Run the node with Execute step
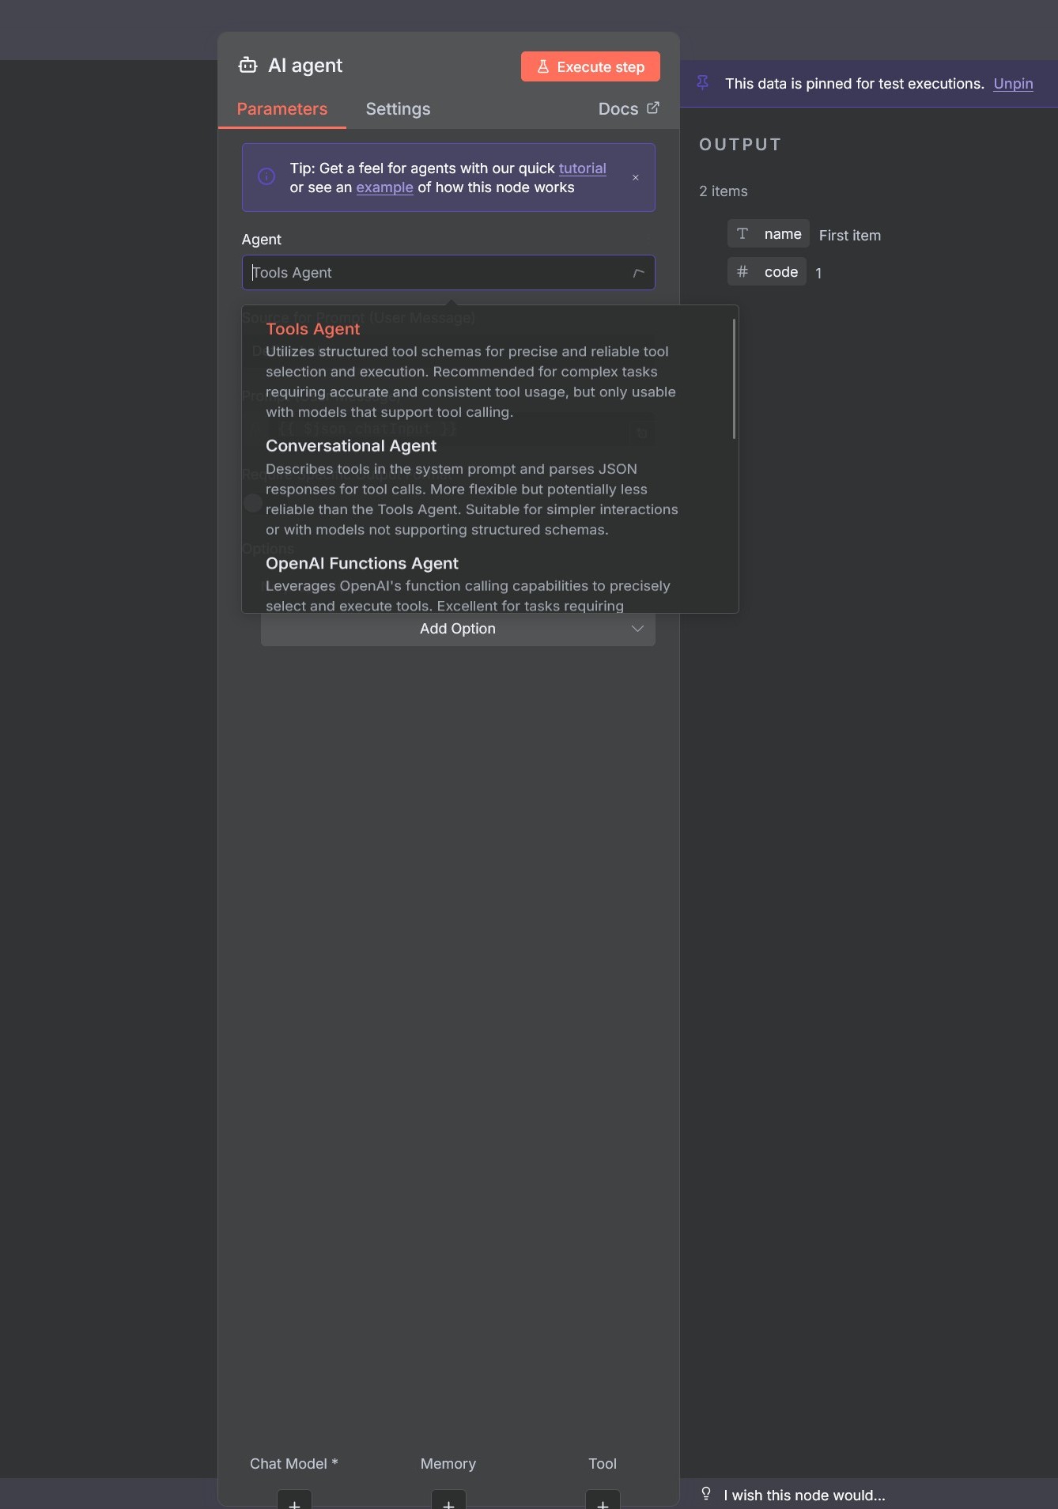This screenshot has width=1058, height=1509. [x=591, y=66]
